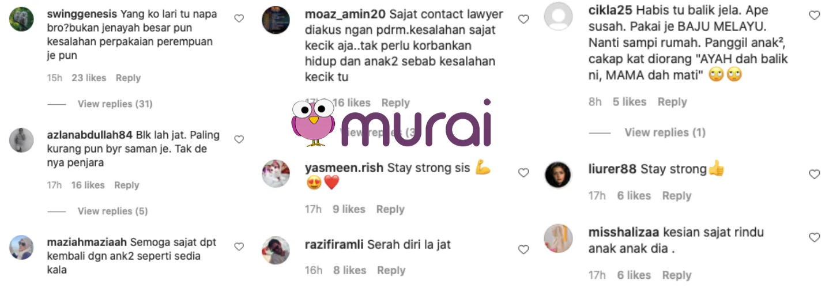
Task: Open cikla25's profile from username
Action: [607, 10]
